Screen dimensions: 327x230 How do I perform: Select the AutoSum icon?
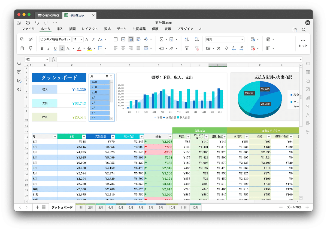161,39
